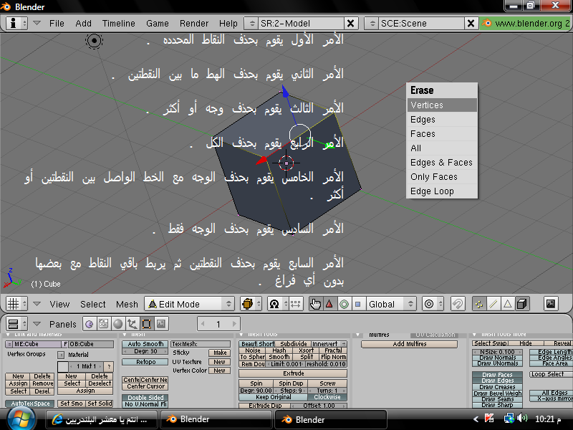Collapse the Multires panel triangle

[358, 335]
